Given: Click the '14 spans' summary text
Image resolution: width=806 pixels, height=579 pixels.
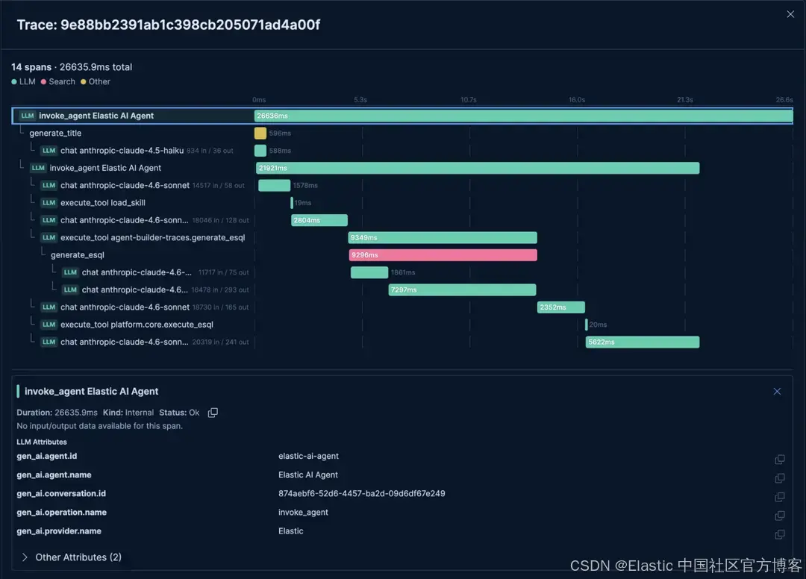Looking at the screenshot, I should 31,67.
